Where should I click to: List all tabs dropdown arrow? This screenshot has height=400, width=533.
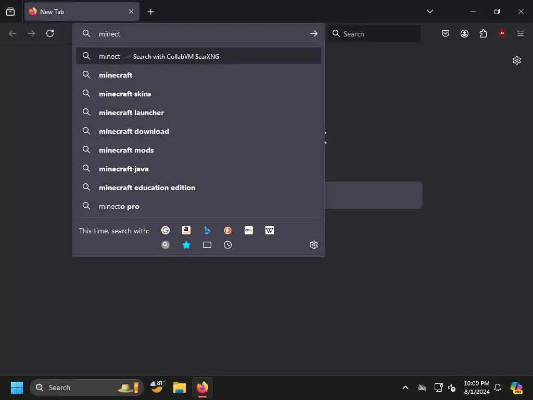tap(429, 11)
